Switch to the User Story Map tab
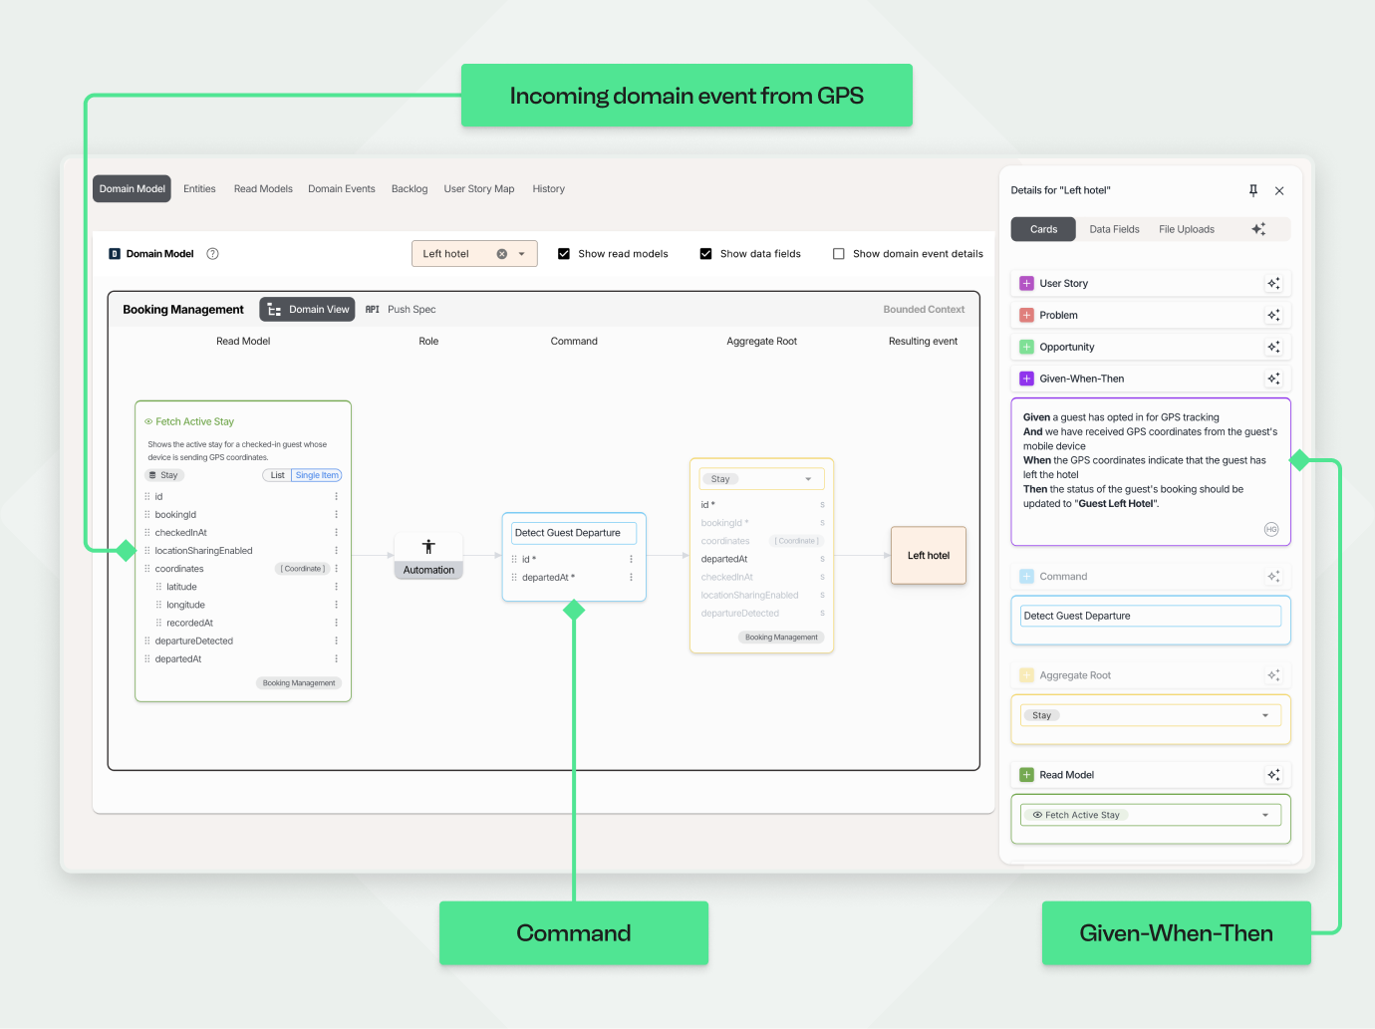The height and width of the screenshot is (1029, 1375). tap(479, 188)
